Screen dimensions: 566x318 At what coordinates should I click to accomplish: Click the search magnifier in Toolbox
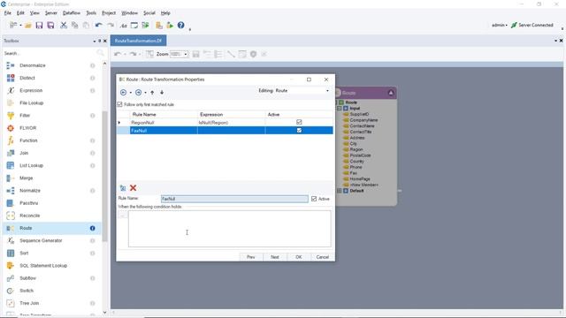(100, 53)
